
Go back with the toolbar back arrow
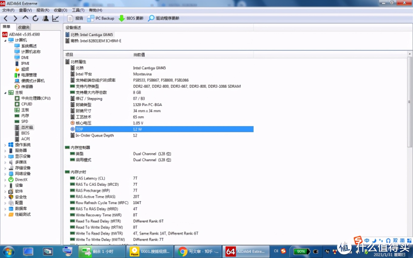[x=6, y=19]
